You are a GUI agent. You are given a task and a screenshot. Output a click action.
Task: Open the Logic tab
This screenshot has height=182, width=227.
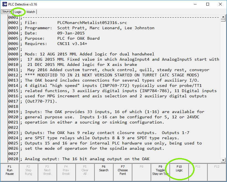pos(18,12)
